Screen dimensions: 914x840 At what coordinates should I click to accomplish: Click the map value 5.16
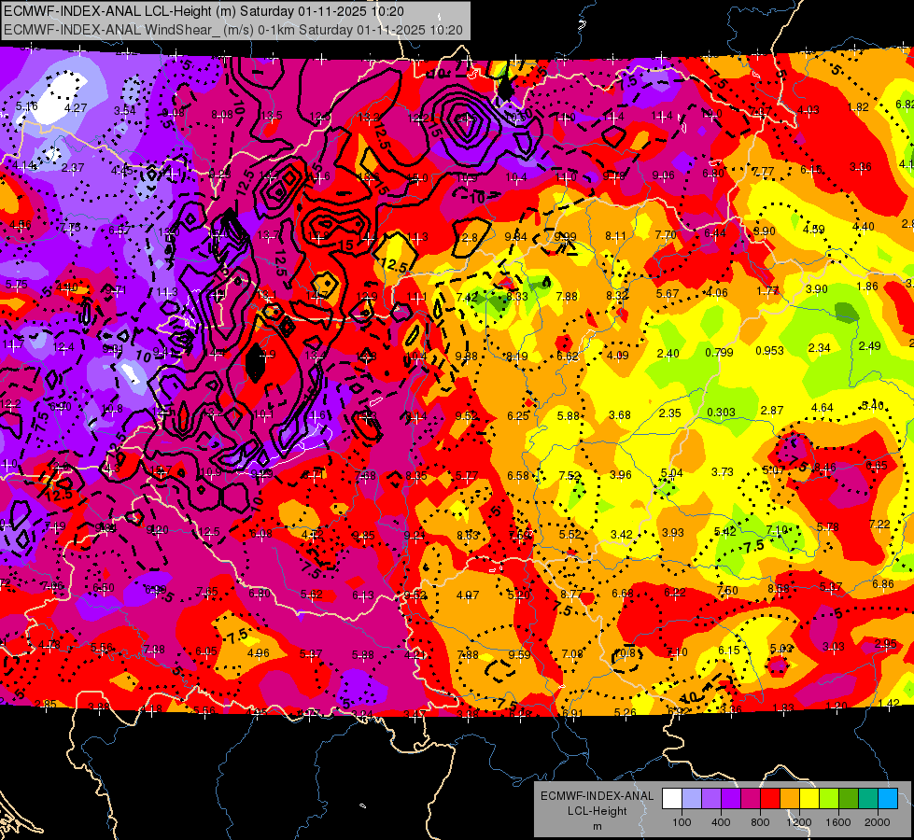pos(26,106)
